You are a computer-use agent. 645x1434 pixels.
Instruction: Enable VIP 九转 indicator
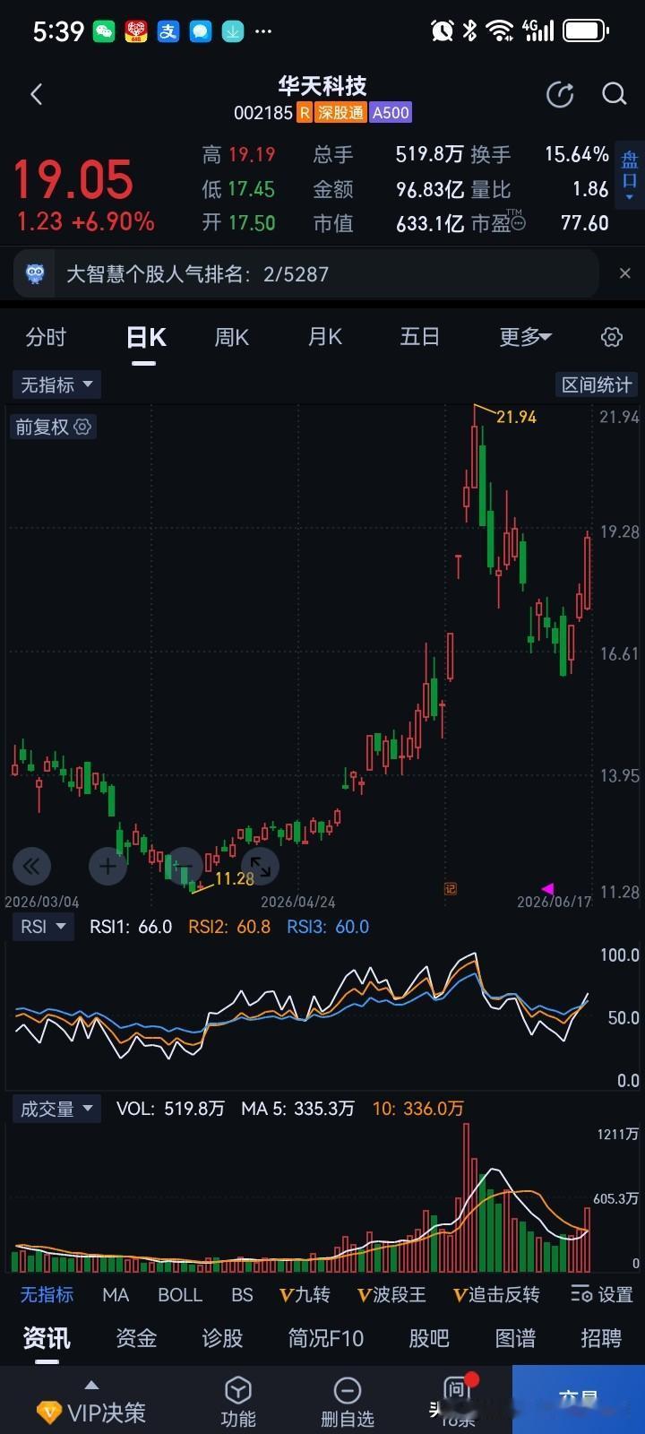[x=305, y=1294]
